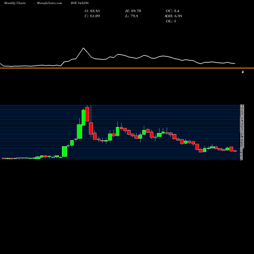Click the 'OL: 5' value
The width and height of the screenshot is (254, 254).
point(171,21)
